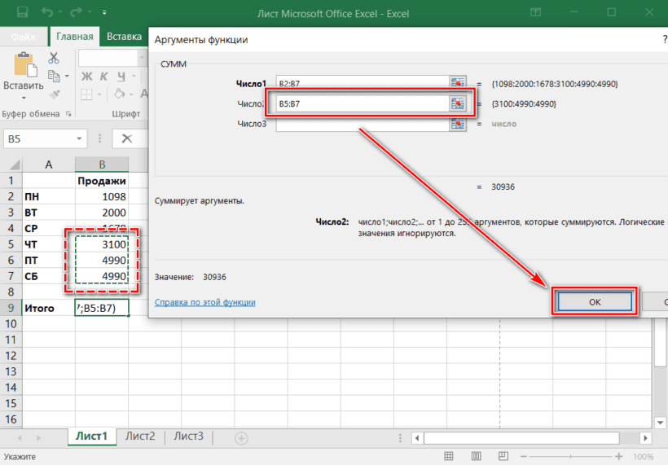The height and width of the screenshot is (465, 668).
Task: Expand the Вставить paste options arrow
Action: [x=24, y=99]
